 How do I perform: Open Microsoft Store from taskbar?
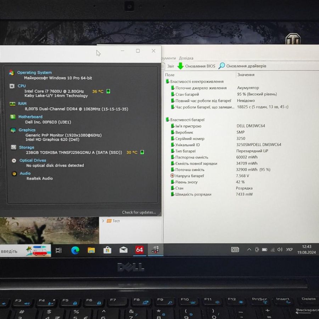tap(107, 250)
